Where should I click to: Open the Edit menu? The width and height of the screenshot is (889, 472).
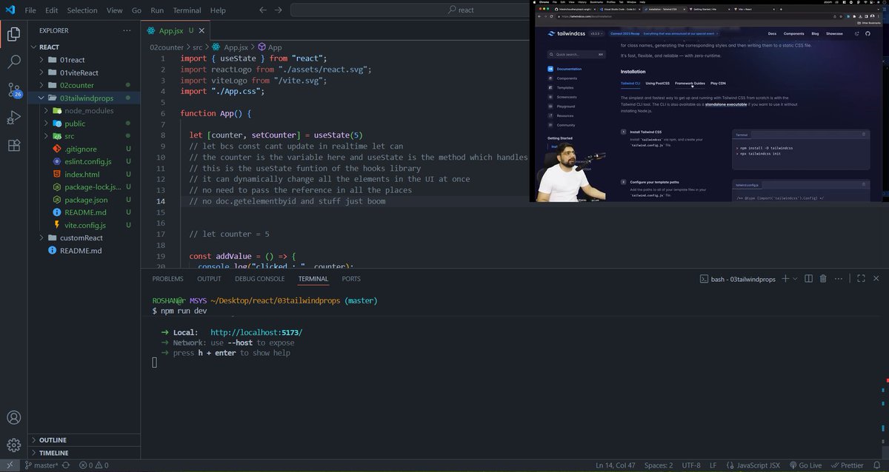[x=51, y=10]
